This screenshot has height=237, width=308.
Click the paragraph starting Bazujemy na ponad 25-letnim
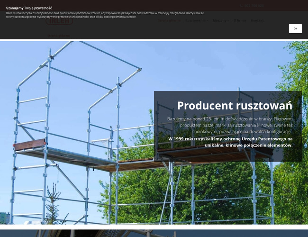[230, 125]
